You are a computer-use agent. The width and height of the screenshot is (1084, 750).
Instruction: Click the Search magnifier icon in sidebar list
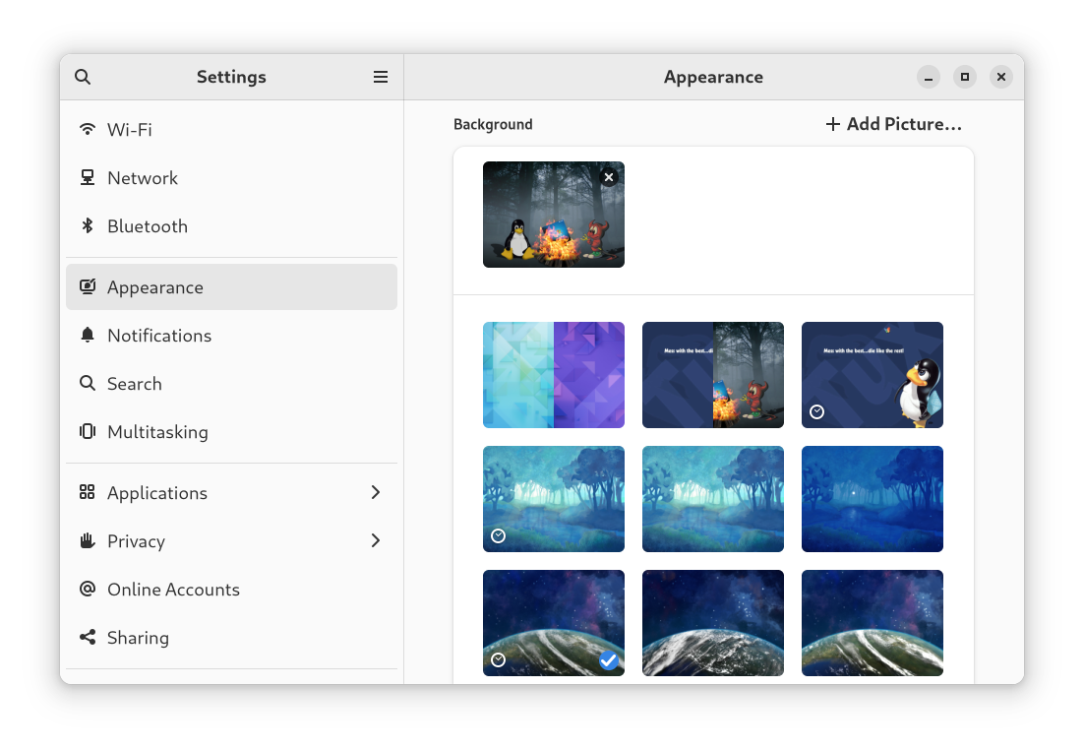[88, 383]
